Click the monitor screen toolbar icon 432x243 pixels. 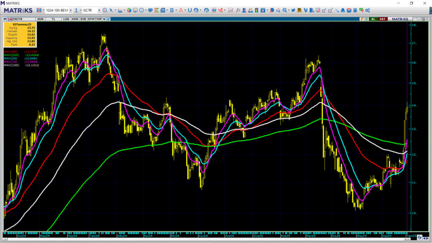click(135, 10)
